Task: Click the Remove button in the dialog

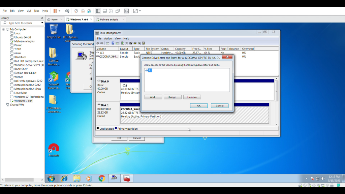Action: coord(192,97)
